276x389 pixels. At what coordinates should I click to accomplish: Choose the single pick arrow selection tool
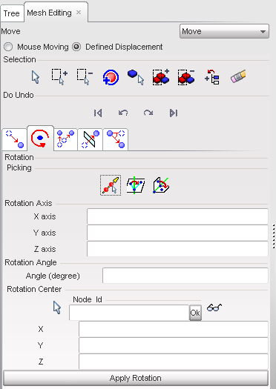(36, 77)
